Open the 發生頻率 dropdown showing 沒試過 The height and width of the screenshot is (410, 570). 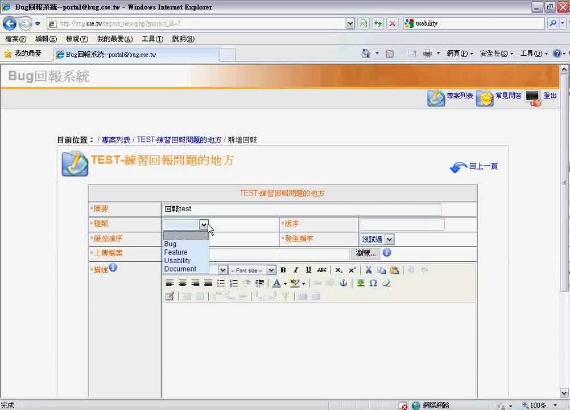377,239
